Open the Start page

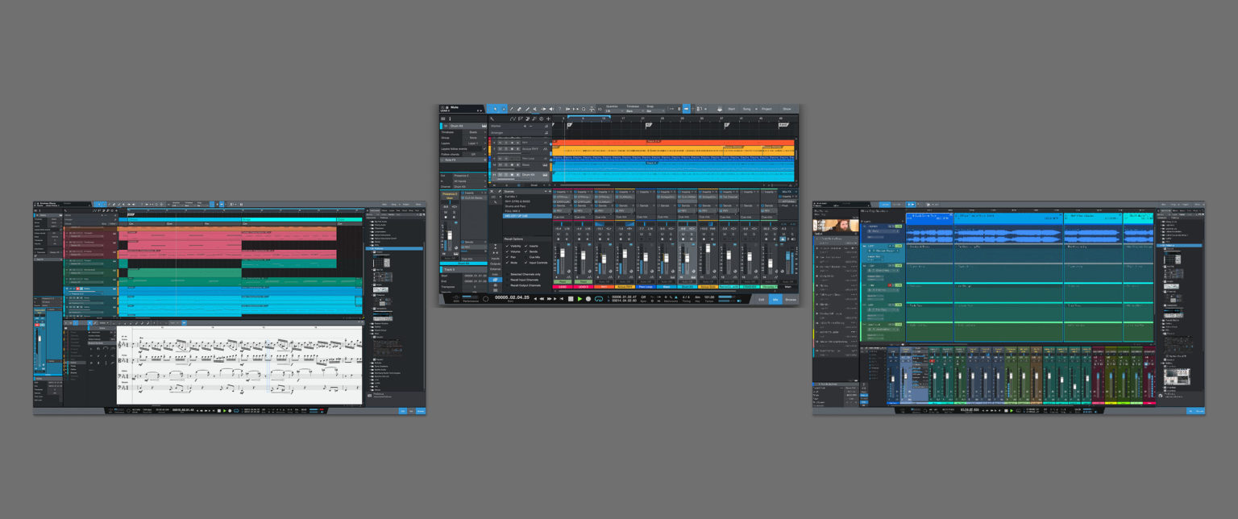click(731, 110)
